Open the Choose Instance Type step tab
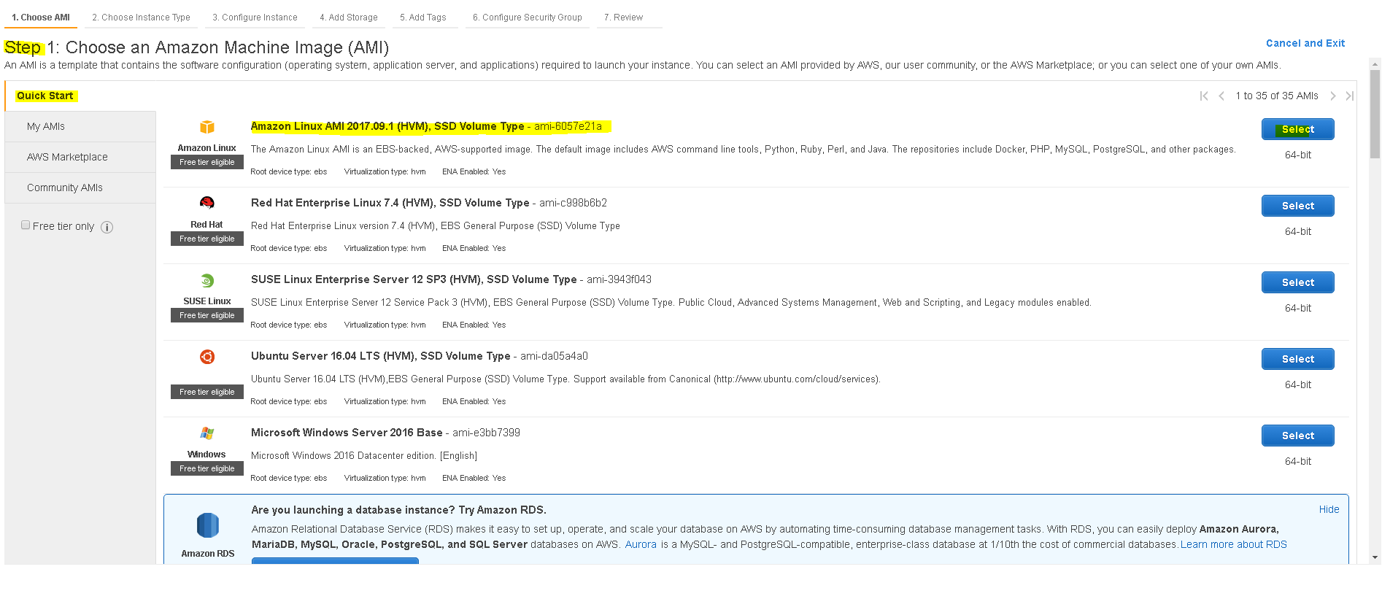Viewport: 1382px width, 607px height. point(141,18)
